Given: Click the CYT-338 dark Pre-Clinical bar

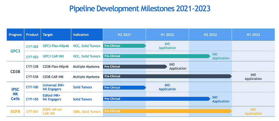Looking at the screenshot, I should point(135,66).
